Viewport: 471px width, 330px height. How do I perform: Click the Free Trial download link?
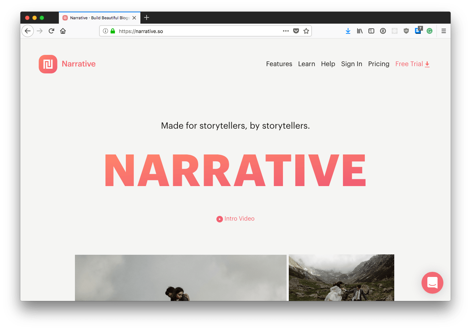click(x=412, y=64)
